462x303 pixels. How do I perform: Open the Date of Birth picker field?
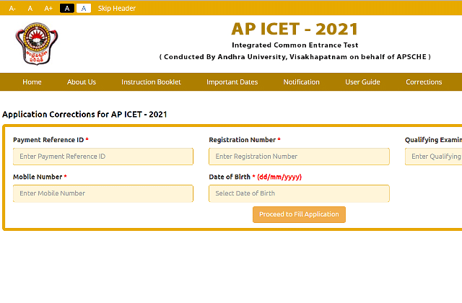(x=299, y=193)
